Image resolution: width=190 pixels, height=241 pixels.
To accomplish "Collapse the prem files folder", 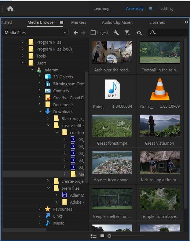I will 48,188.
